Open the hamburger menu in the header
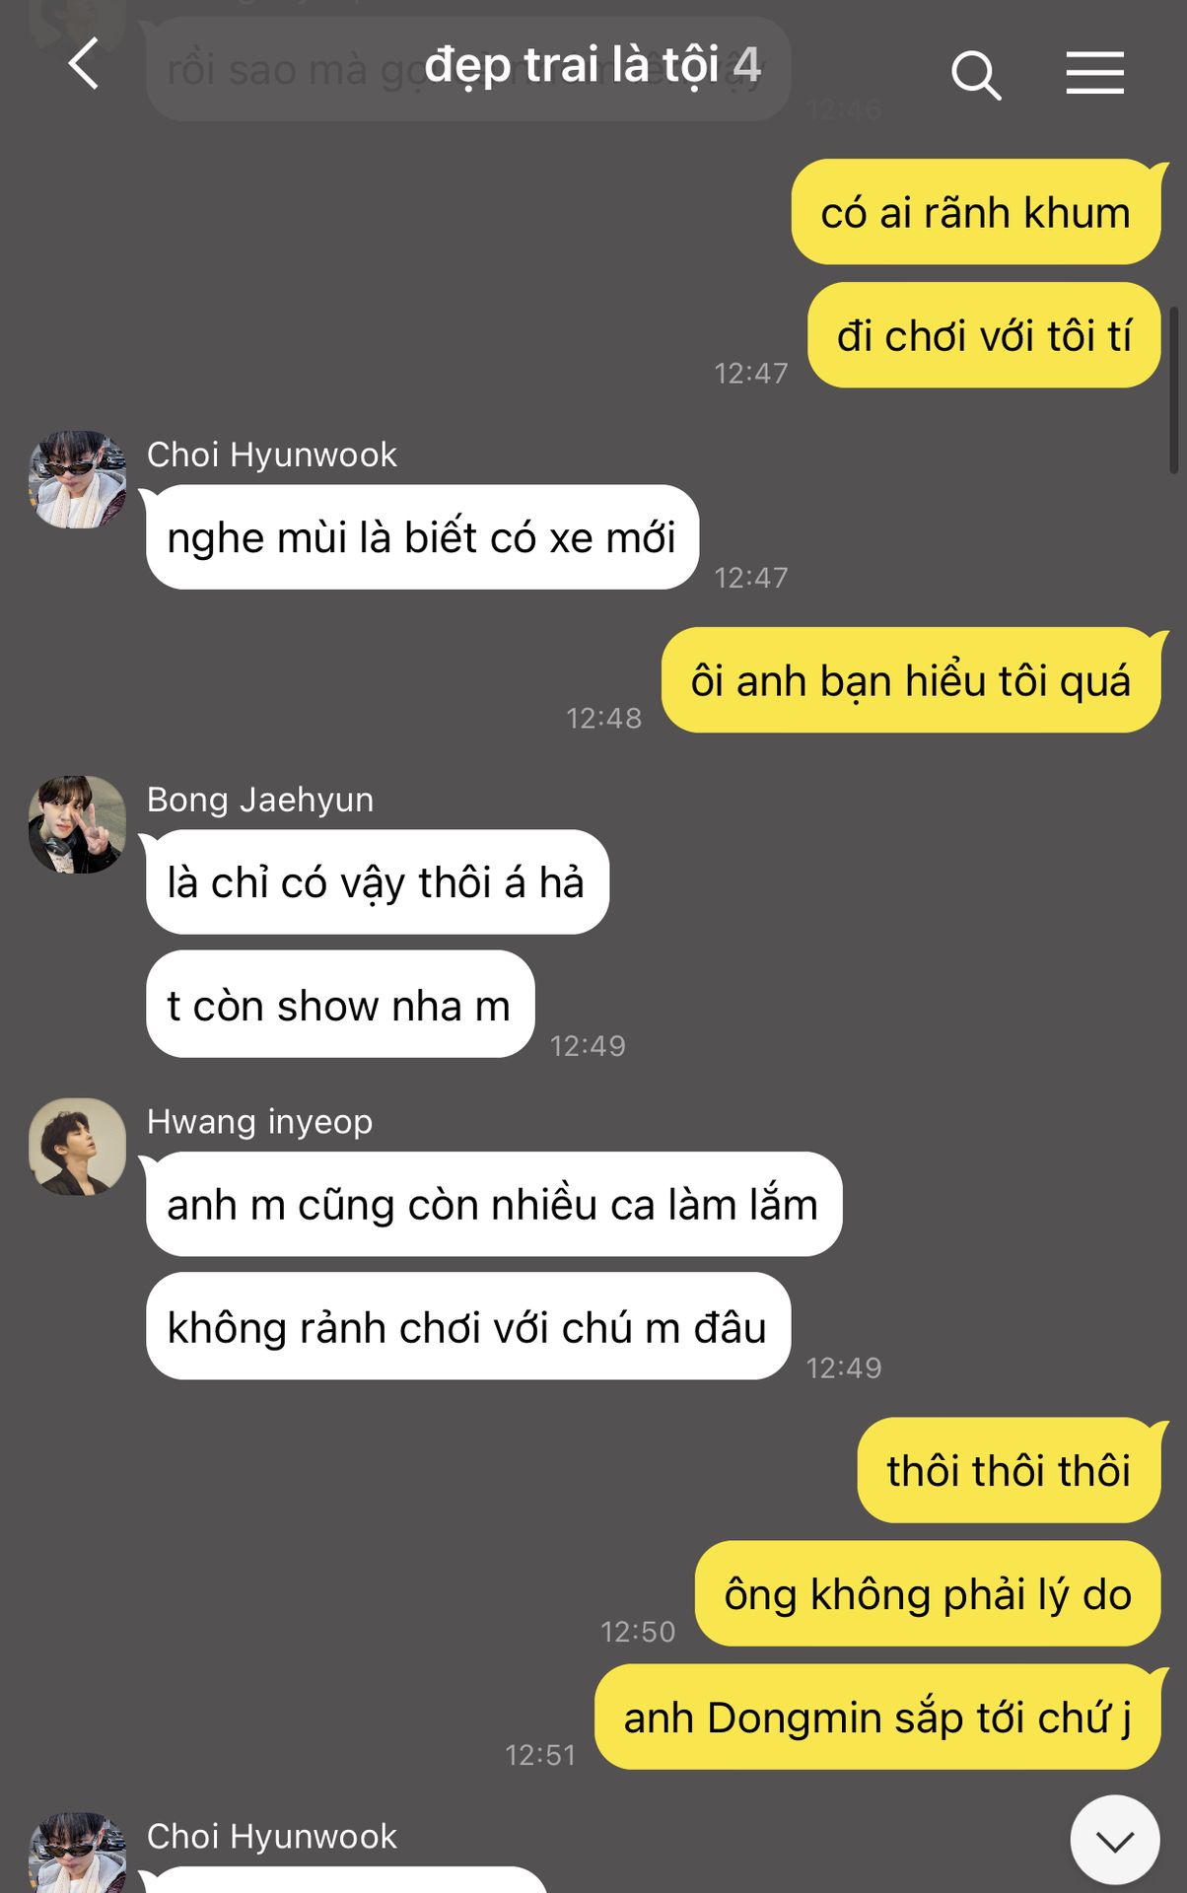1187x1893 pixels. 1094,73
